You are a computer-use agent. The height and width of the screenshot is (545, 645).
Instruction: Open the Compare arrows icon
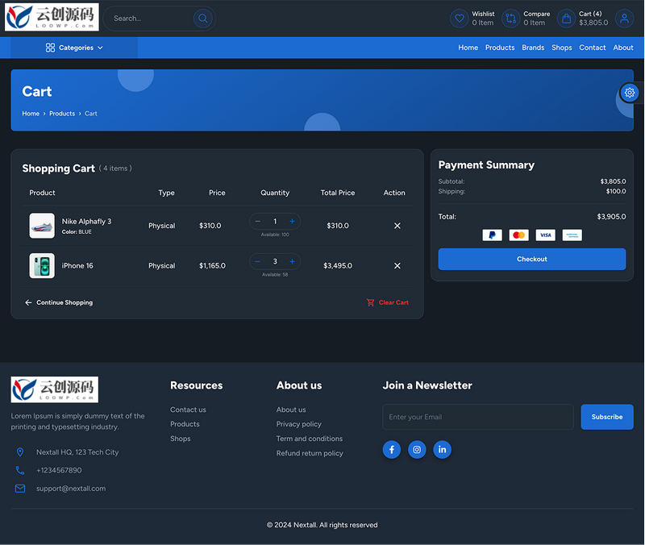tap(510, 19)
